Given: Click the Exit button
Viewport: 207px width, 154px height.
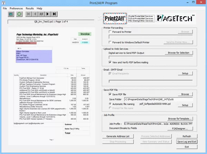Looking at the screenshot, I should pyautogui.click(x=187, y=147).
